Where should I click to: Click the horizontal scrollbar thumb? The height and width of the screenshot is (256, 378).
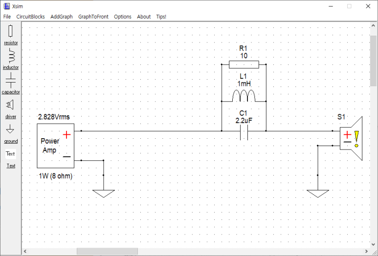(107, 251)
